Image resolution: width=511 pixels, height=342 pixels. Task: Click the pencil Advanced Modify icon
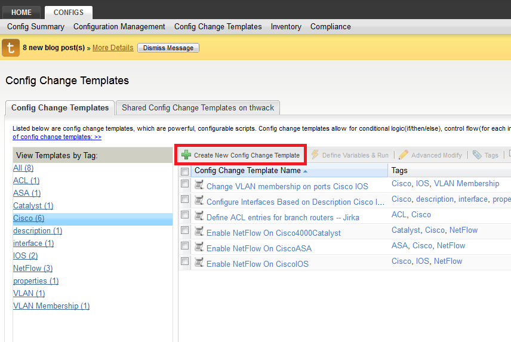[x=404, y=155]
